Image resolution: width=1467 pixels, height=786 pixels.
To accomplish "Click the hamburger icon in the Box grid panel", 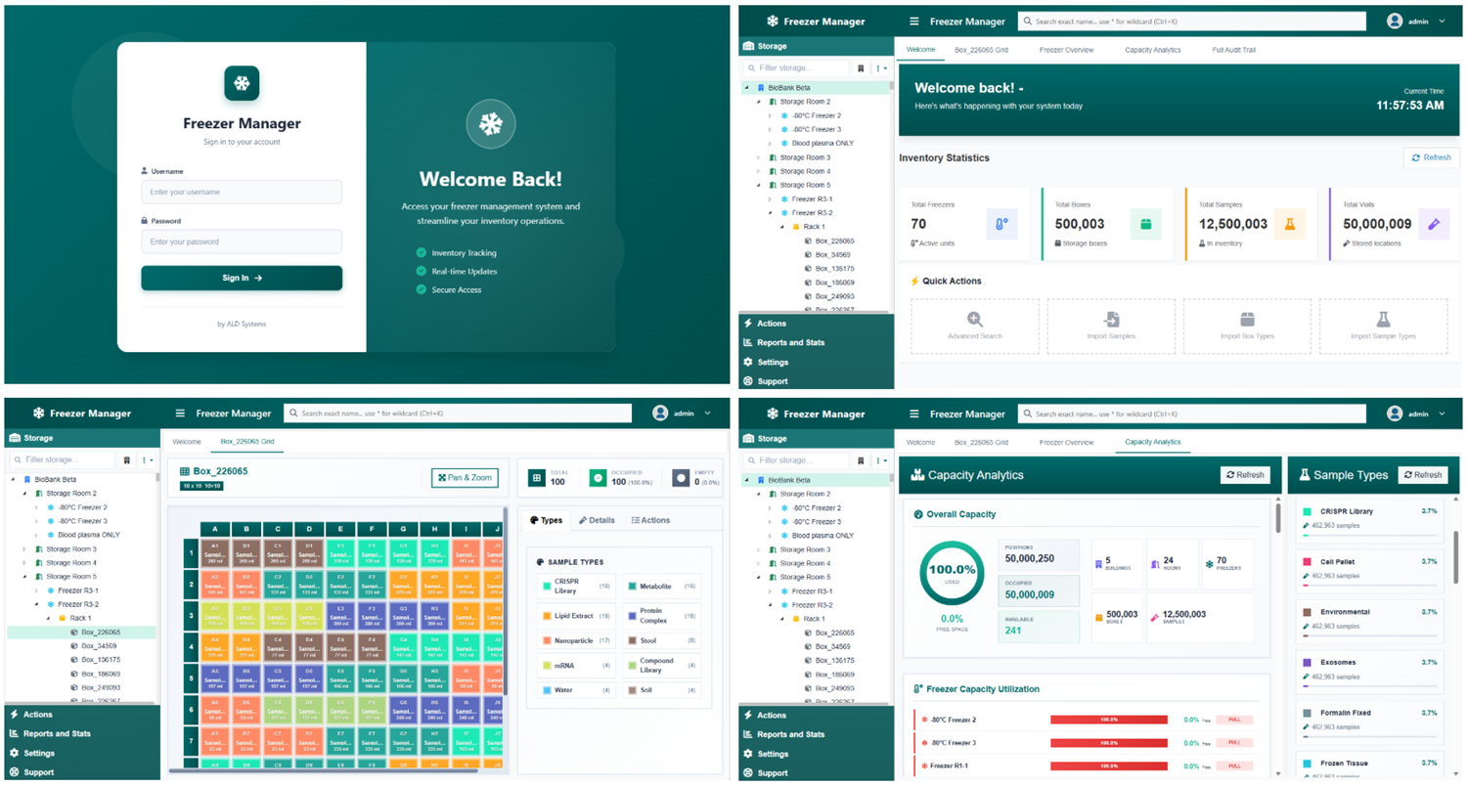I will coord(179,414).
